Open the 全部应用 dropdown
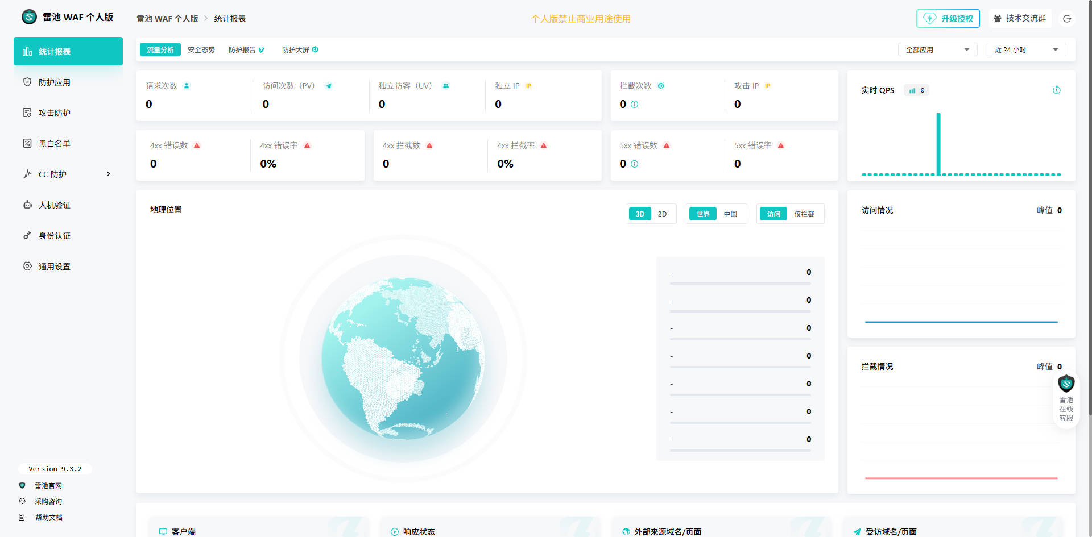Screen dimensions: 1092x537 [937, 49]
